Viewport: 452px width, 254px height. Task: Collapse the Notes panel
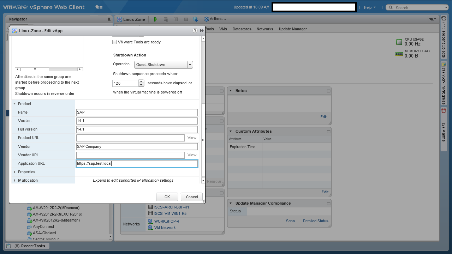tap(231, 91)
